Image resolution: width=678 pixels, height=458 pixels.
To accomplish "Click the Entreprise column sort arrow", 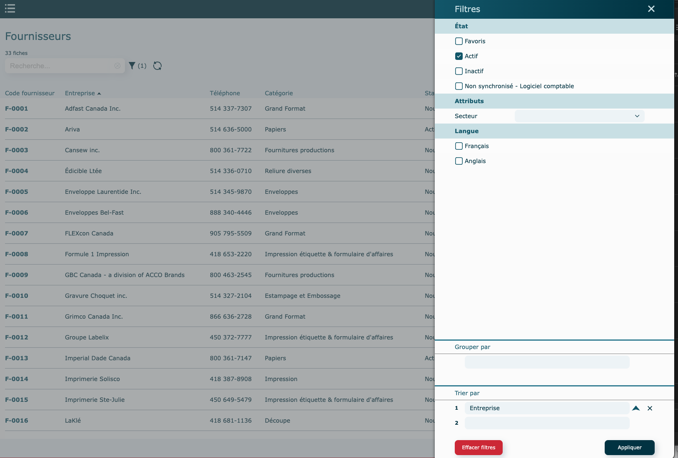I will (x=99, y=94).
